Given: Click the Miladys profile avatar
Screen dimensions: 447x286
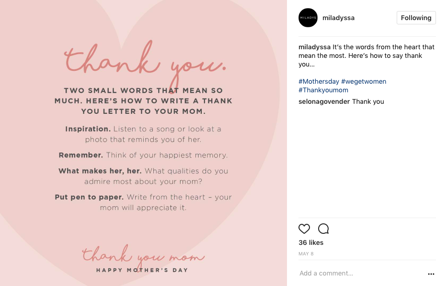Looking at the screenshot, I should coord(308,18).
